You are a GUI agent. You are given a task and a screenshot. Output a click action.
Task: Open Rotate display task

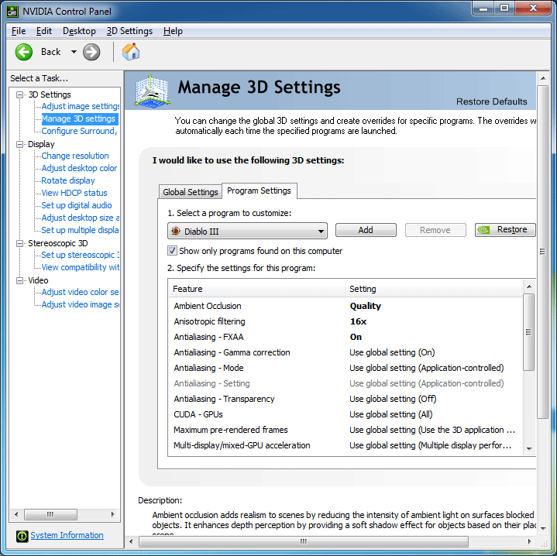coord(68,180)
